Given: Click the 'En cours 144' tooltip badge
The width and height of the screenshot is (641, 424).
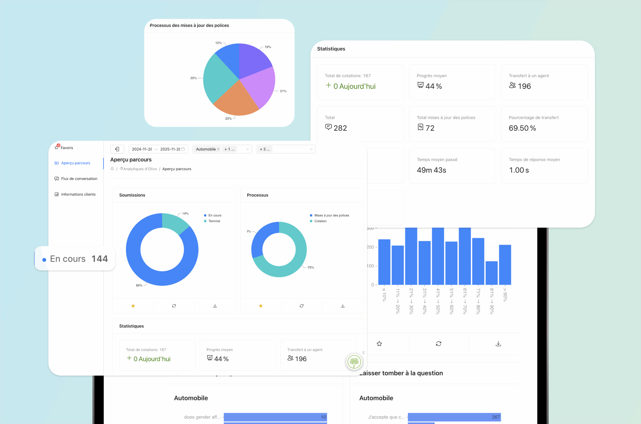Looking at the screenshot, I should pyautogui.click(x=75, y=259).
